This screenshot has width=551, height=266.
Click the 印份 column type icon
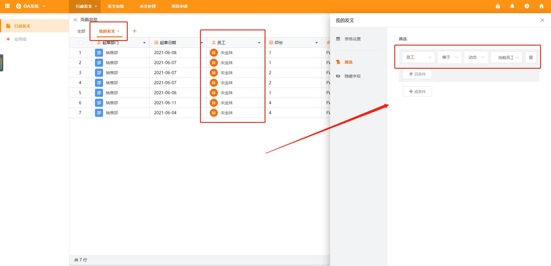coord(271,42)
